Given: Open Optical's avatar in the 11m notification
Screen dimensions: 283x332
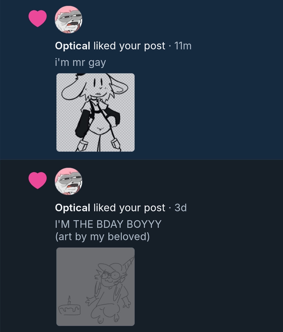Looking at the screenshot, I should tap(68, 19).
